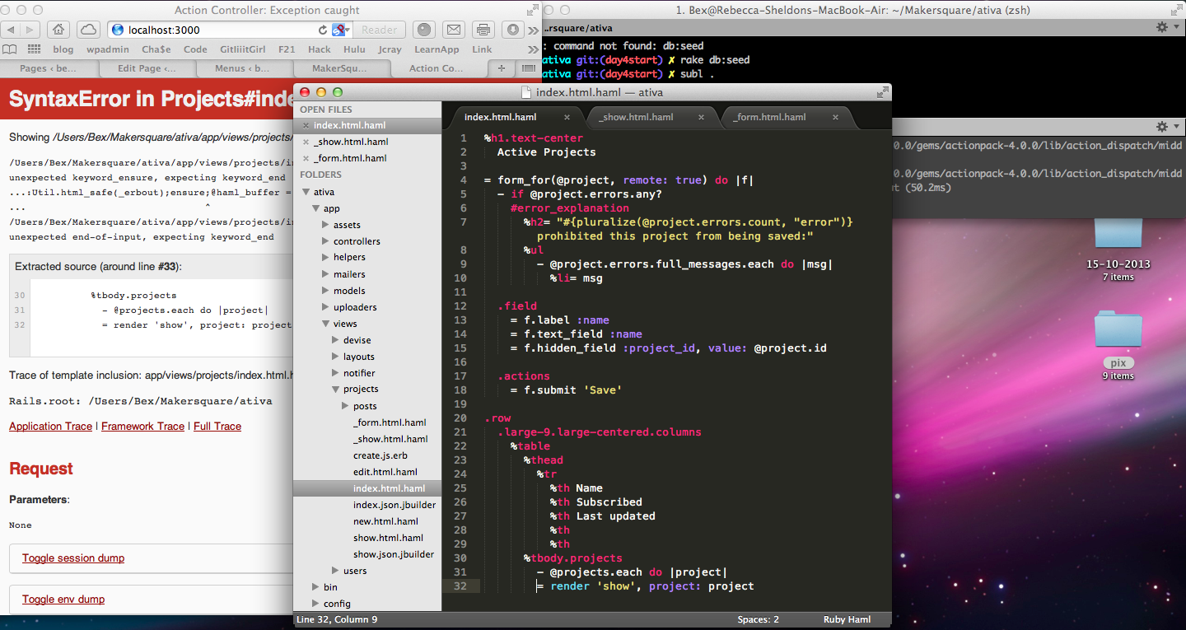Reload the localhost:3000 page
This screenshot has width=1186, height=630.
323,30
